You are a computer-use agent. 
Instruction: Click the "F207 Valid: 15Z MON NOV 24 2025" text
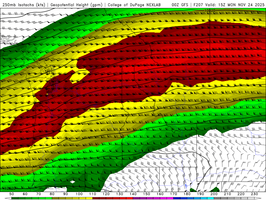229,5
